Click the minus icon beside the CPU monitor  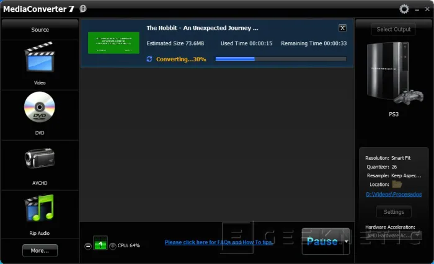[x=88, y=246]
